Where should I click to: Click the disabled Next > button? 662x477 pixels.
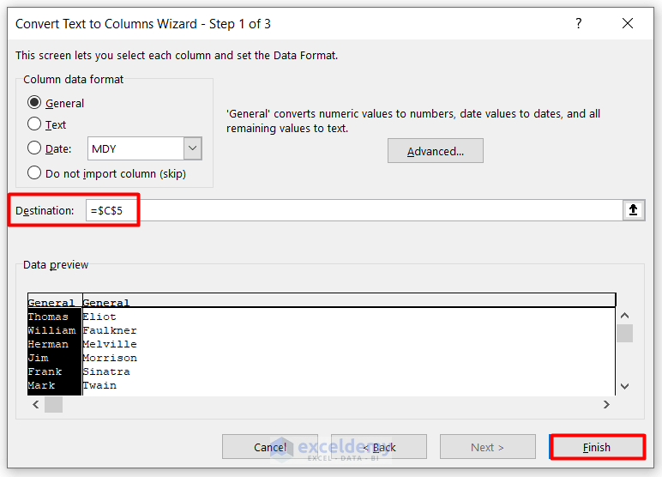(x=488, y=447)
